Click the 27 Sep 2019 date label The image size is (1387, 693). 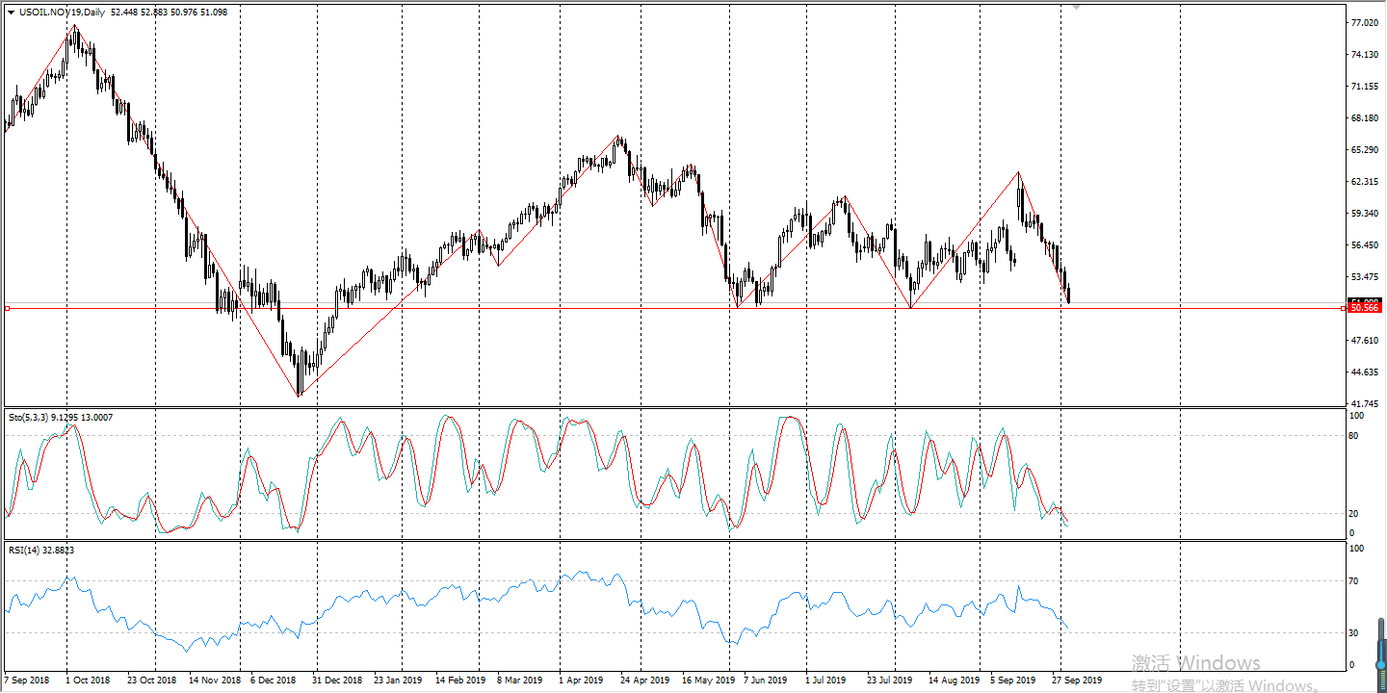[x=1078, y=680]
